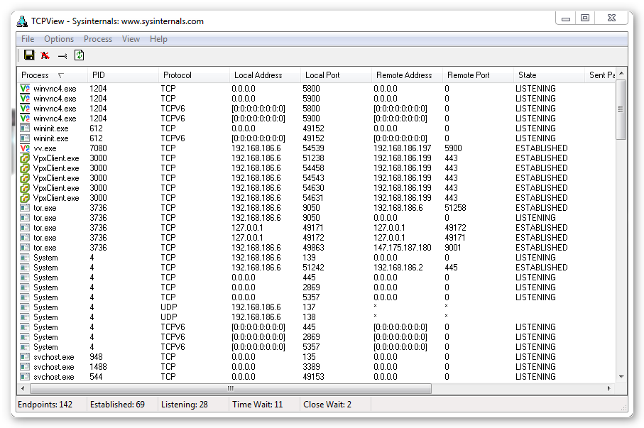Click wininit.exe icon on the TCPV6 row
This screenshot has width=644, height=428.
(25, 138)
